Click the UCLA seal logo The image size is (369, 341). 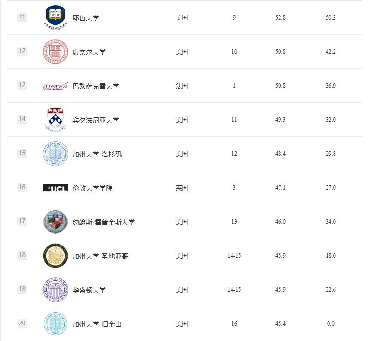point(55,154)
